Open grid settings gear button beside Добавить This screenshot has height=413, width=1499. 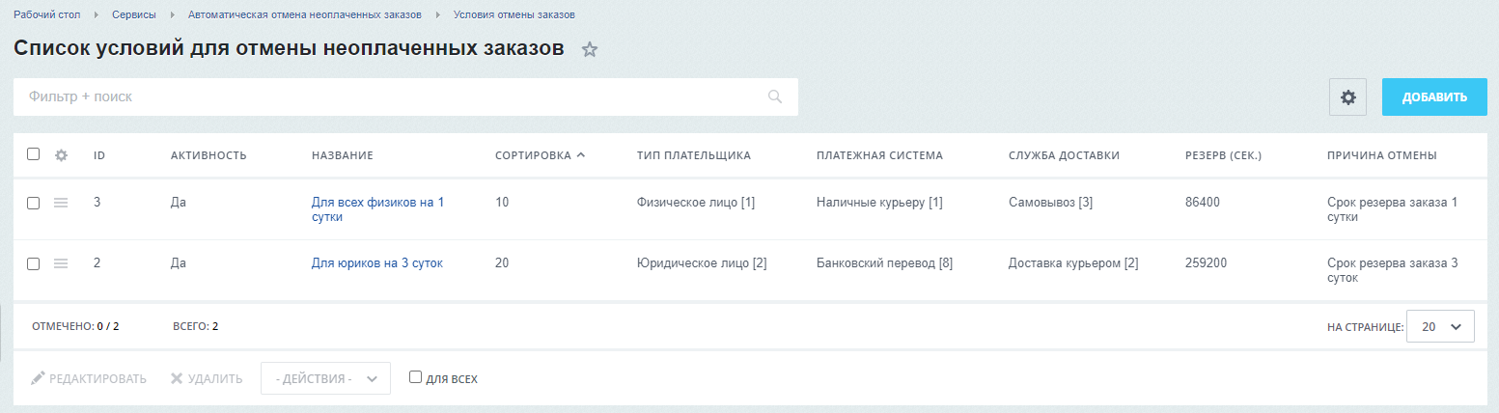(x=1347, y=97)
